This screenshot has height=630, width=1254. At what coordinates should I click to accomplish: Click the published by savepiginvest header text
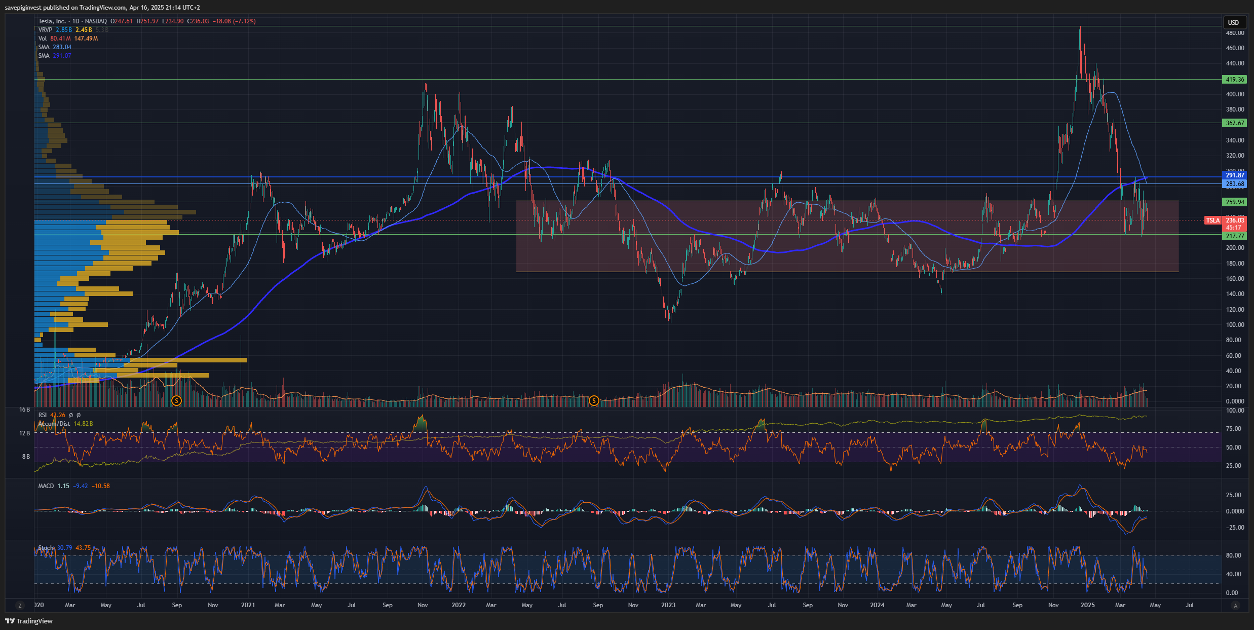(x=102, y=8)
